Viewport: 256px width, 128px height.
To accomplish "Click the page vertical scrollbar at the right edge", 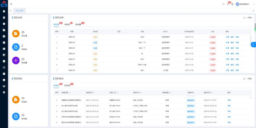I will pyautogui.click(x=255, y=27).
